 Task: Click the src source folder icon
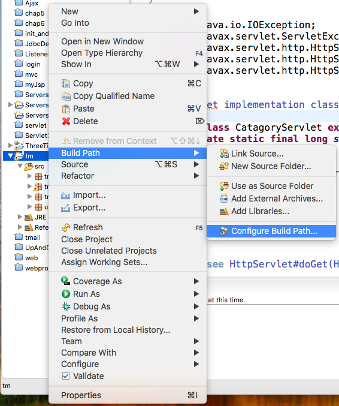[28, 166]
